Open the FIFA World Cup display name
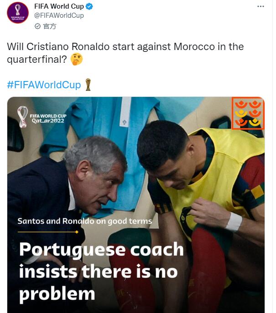This screenshot has width=276, height=313. click(59, 6)
